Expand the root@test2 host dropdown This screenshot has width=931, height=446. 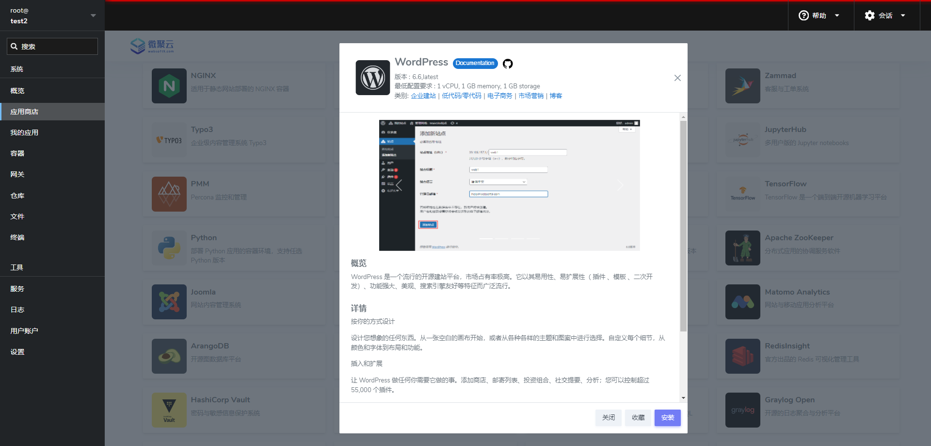point(93,16)
